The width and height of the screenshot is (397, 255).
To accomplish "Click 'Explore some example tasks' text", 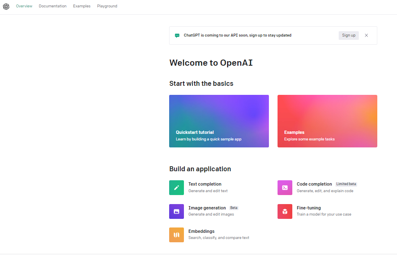I will point(310,139).
